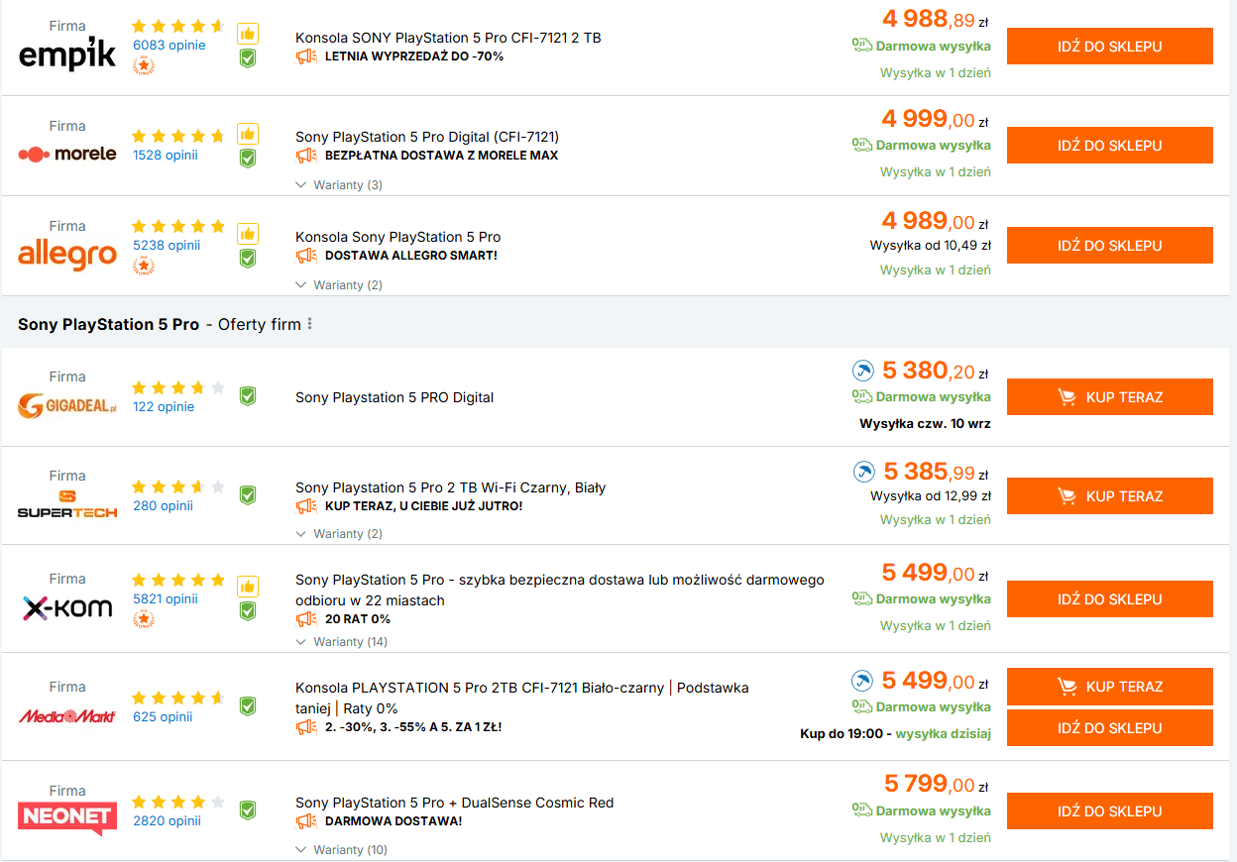Open offer Sony PlayStation 5 Pro Digital (CFI-7121)

point(427,137)
